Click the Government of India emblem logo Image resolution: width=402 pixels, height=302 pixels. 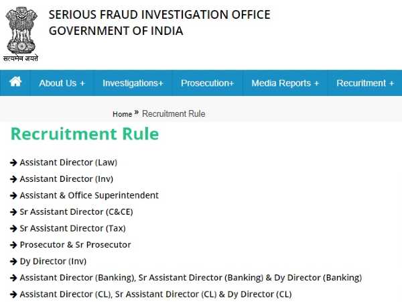[x=21, y=31]
